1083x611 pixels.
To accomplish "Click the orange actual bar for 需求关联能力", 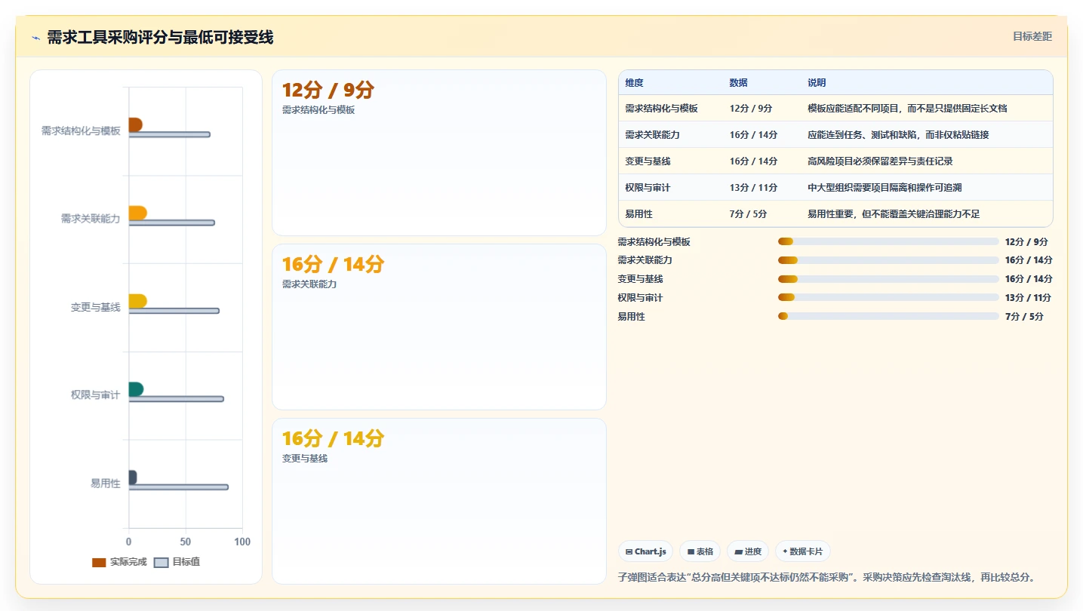I will point(137,213).
